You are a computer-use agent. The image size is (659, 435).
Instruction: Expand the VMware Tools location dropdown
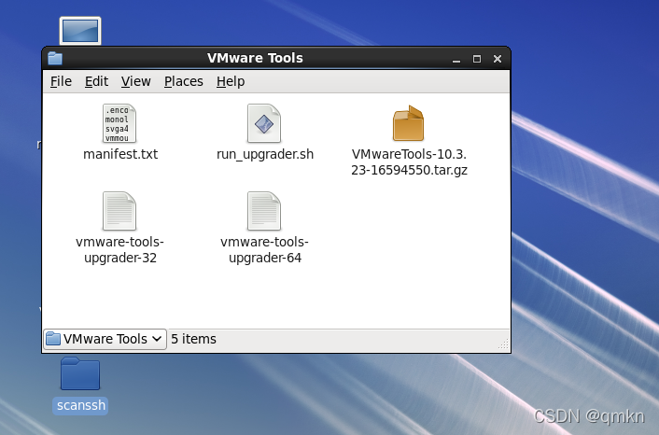point(105,339)
